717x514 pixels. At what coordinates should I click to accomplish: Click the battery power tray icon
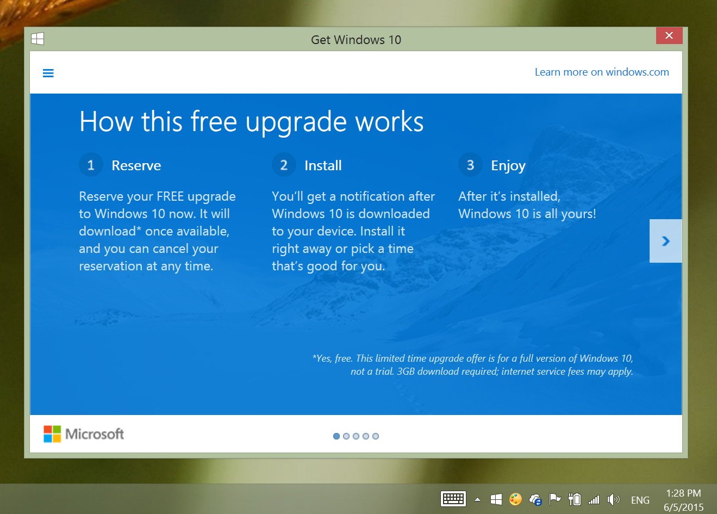(574, 499)
